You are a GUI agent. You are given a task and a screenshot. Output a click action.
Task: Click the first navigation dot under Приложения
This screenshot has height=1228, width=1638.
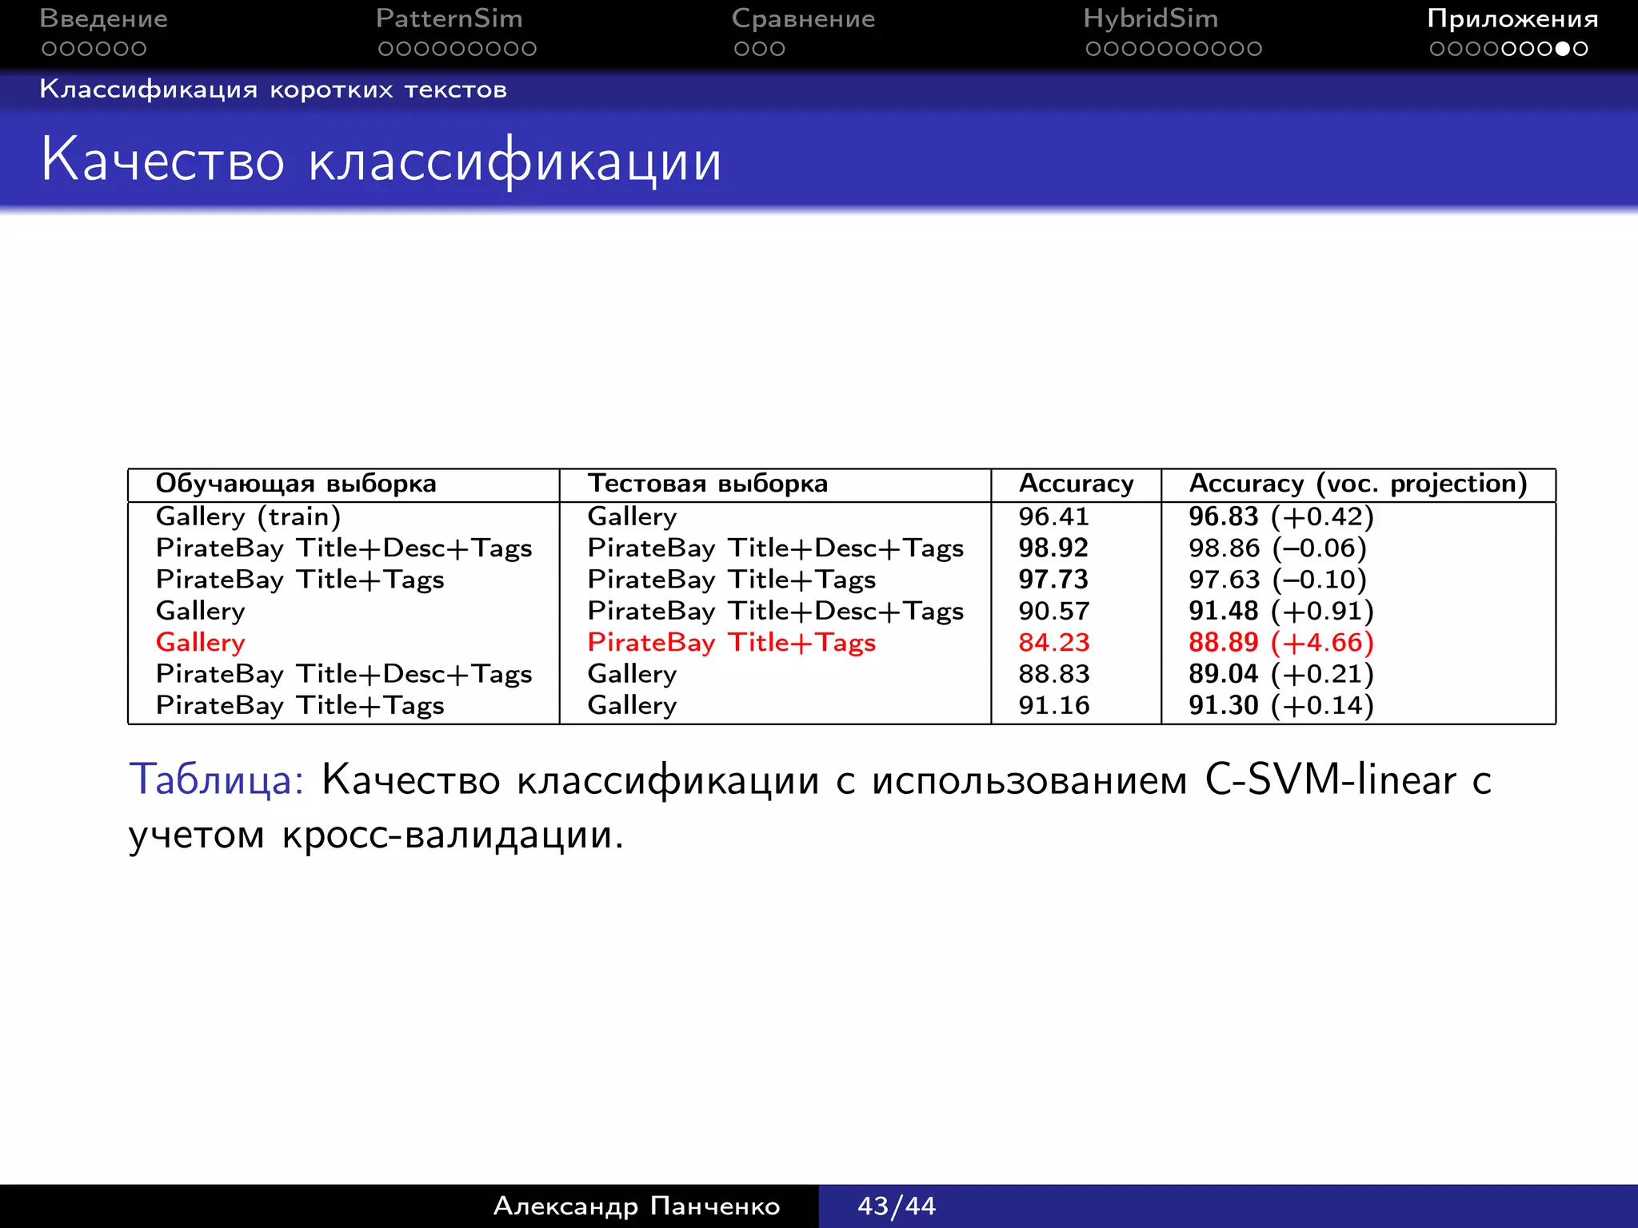point(1437,49)
